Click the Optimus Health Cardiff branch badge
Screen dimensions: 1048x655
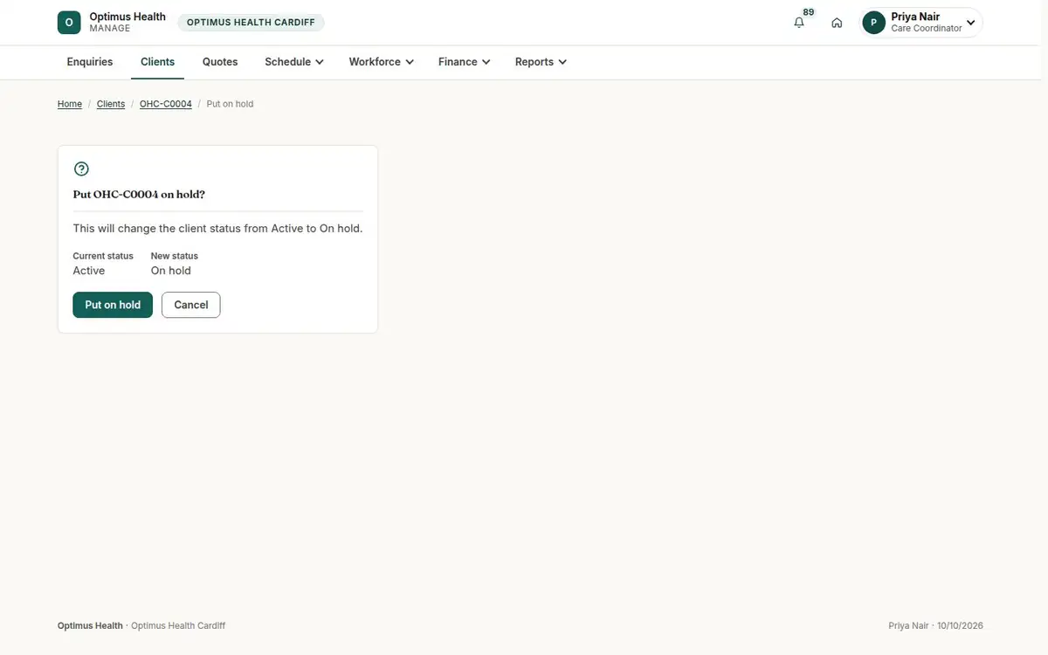251,23
